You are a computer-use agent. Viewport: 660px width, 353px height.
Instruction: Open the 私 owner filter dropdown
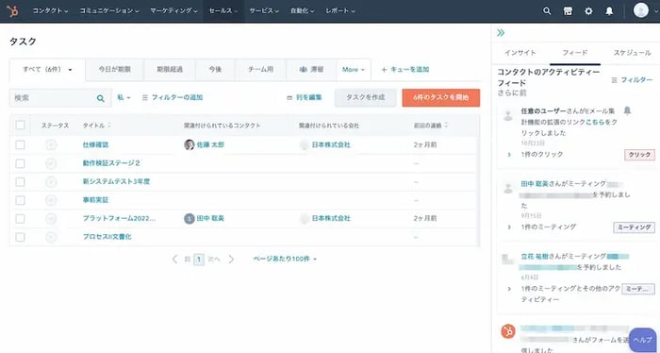[x=124, y=98]
